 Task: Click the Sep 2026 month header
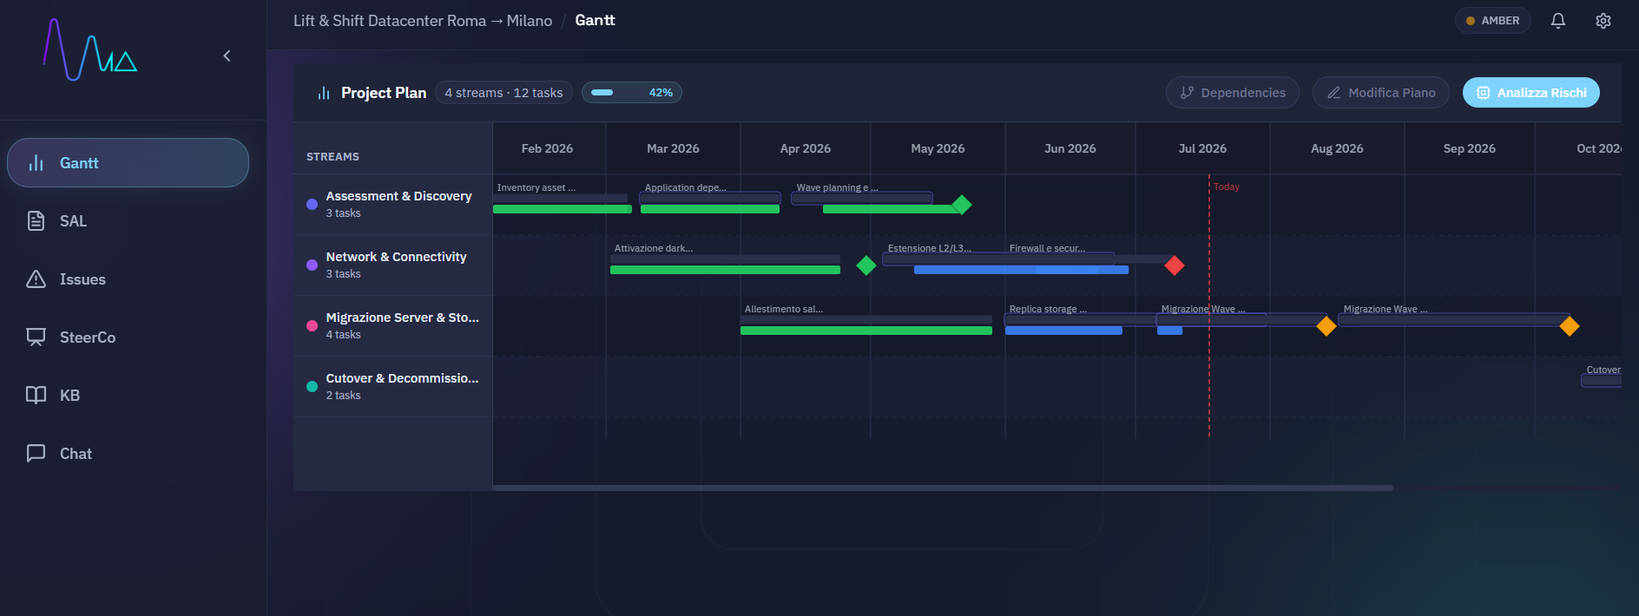[x=1470, y=148]
